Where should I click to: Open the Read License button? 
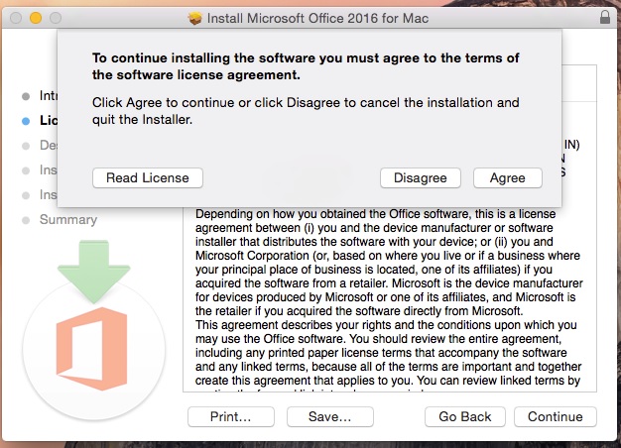pos(148,178)
